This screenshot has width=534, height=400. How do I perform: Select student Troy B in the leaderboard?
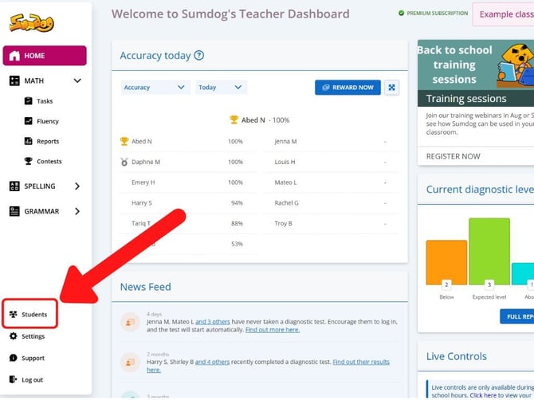click(x=284, y=223)
